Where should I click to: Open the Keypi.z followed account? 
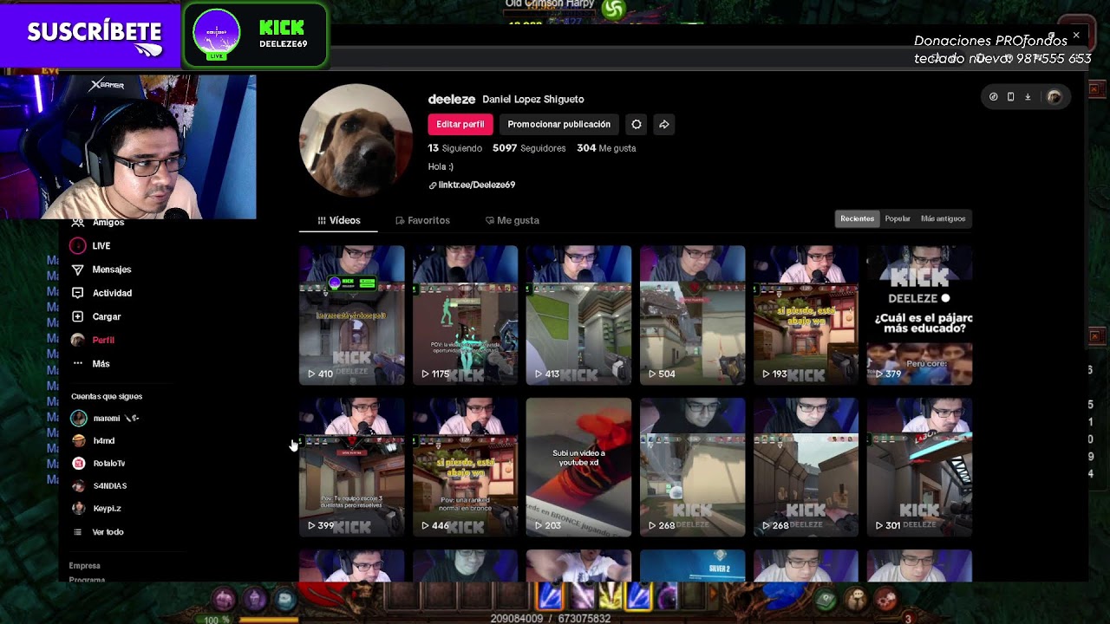coord(96,509)
